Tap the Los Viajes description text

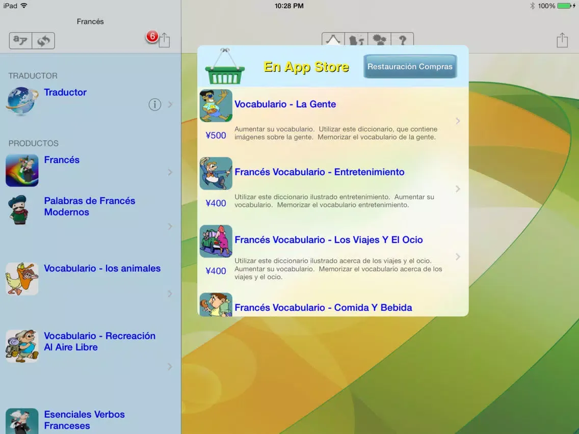338,268
